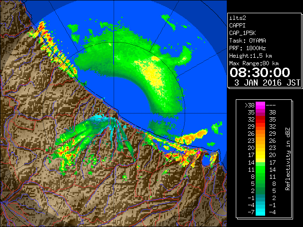The width and height of the screenshot is (303, 227).
Task: Click the 'Max Range:80 km' line
Action: (x=254, y=63)
